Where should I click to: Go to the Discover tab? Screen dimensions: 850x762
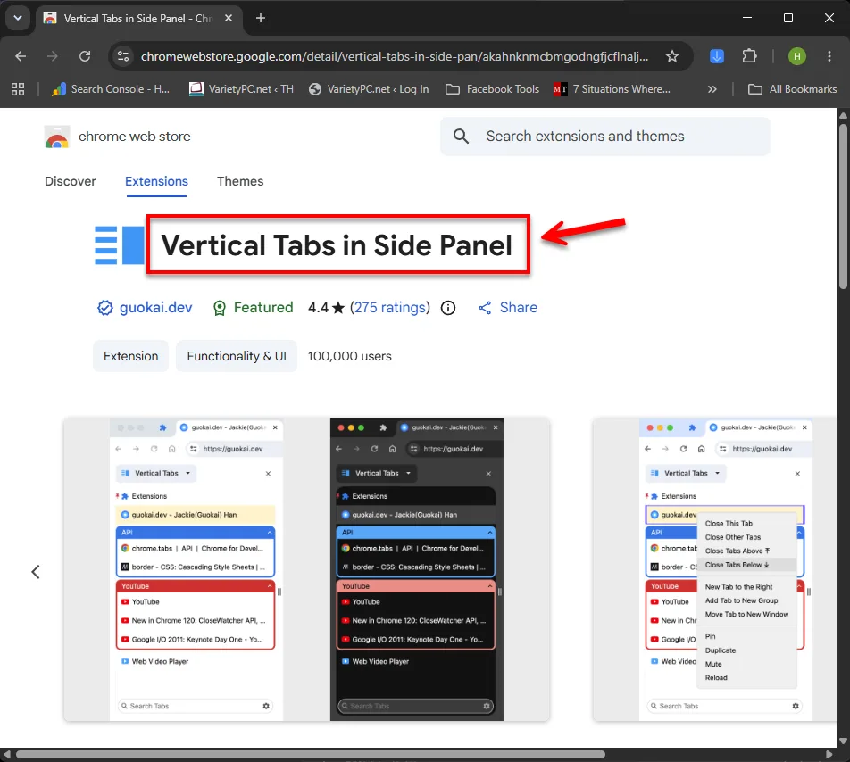click(x=71, y=181)
